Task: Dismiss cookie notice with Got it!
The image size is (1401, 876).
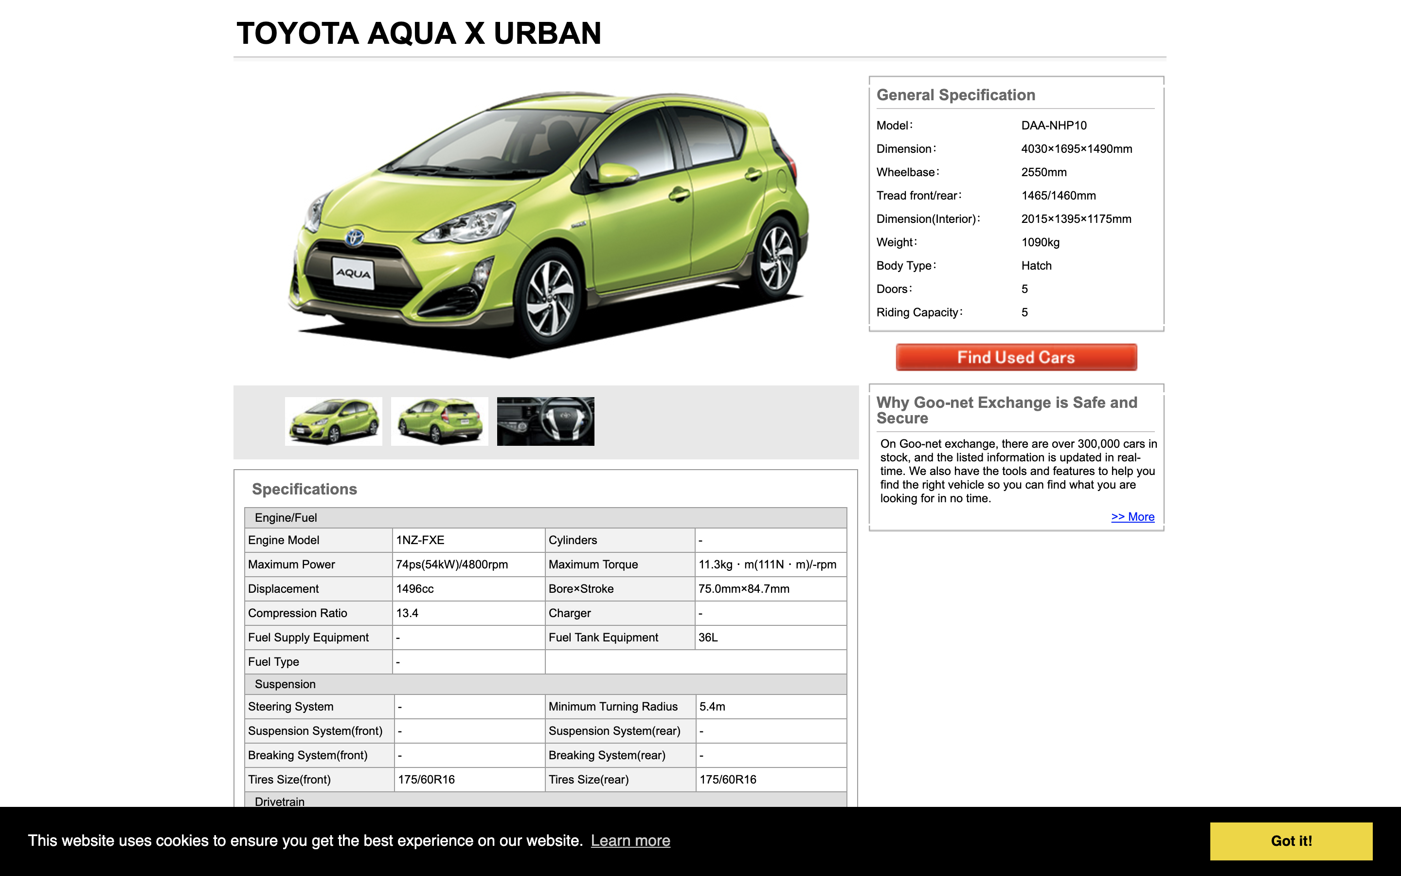Action: 1291,840
